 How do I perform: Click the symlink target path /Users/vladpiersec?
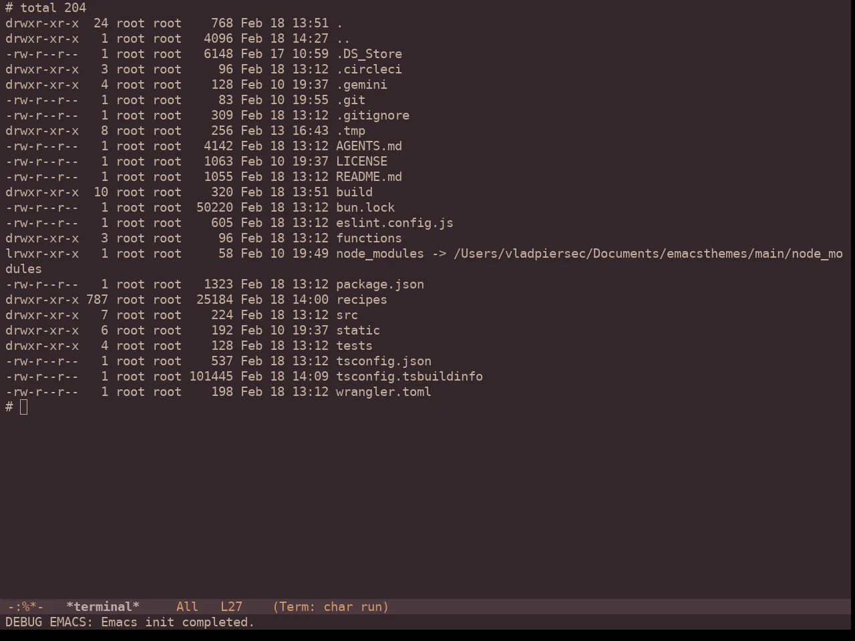(x=520, y=254)
